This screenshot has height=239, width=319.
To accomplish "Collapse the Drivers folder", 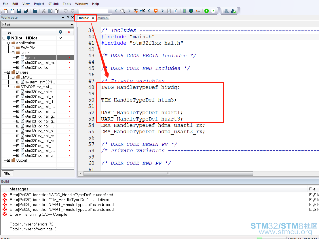I will tap(9, 72).
